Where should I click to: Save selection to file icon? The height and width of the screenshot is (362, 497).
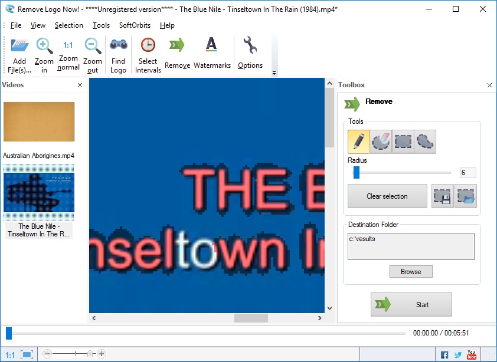(443, 196)
